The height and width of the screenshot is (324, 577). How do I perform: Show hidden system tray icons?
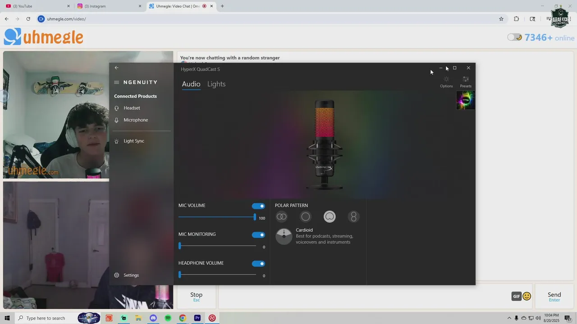[x=509, y=318]
